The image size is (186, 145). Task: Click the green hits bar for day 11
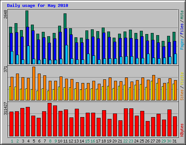point(65,21)
